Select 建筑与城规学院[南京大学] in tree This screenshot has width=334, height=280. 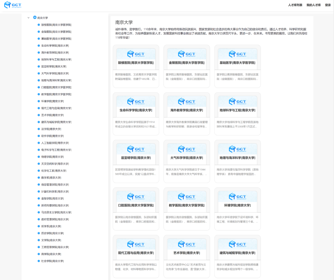(56, 122)
